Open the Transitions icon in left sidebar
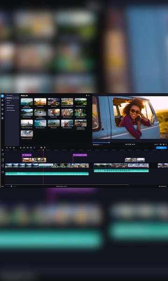 pyautogui.click(x=2, y=105)
